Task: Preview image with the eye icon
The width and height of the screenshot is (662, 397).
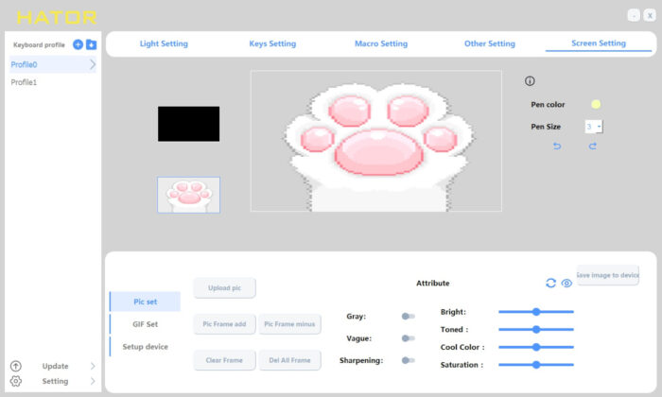Action: pos(566,283)
